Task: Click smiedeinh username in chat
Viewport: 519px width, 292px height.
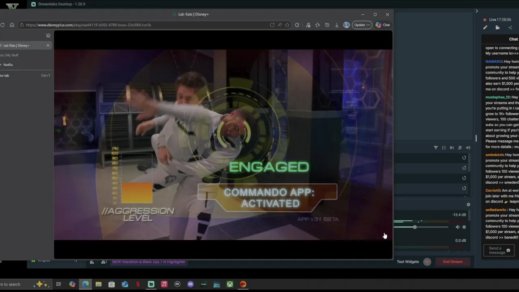Action: (x=495, y=155)
